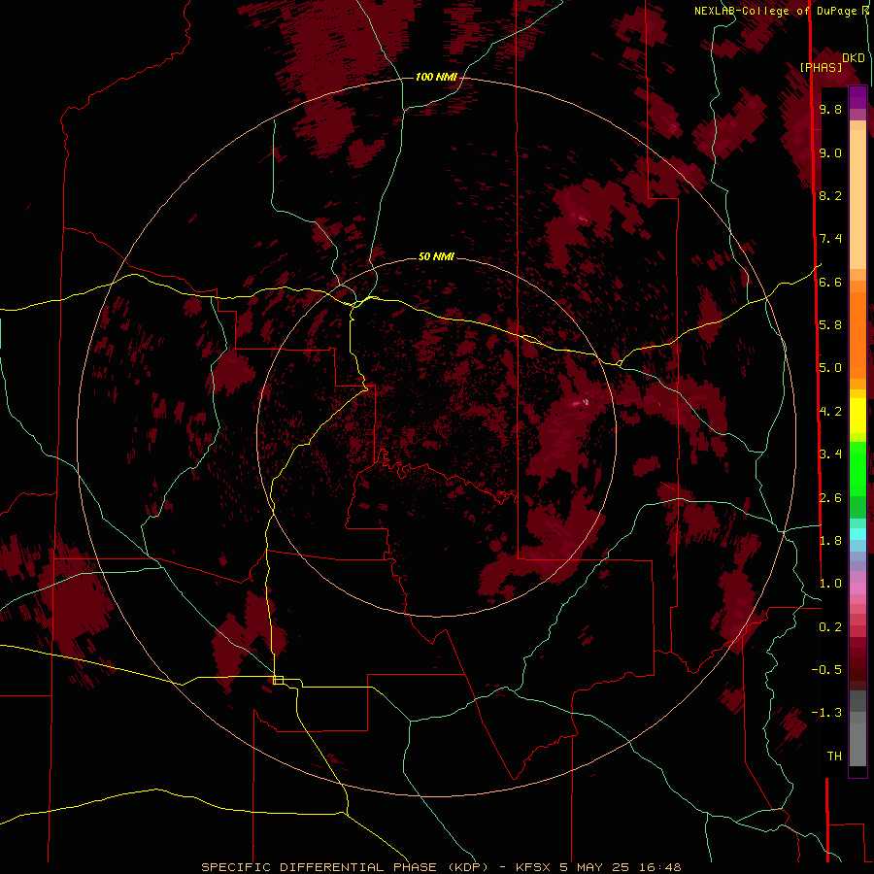Click the 1.0 value on the color scale
The height and width of the screenshot is (874, 874).
[830, 584]
